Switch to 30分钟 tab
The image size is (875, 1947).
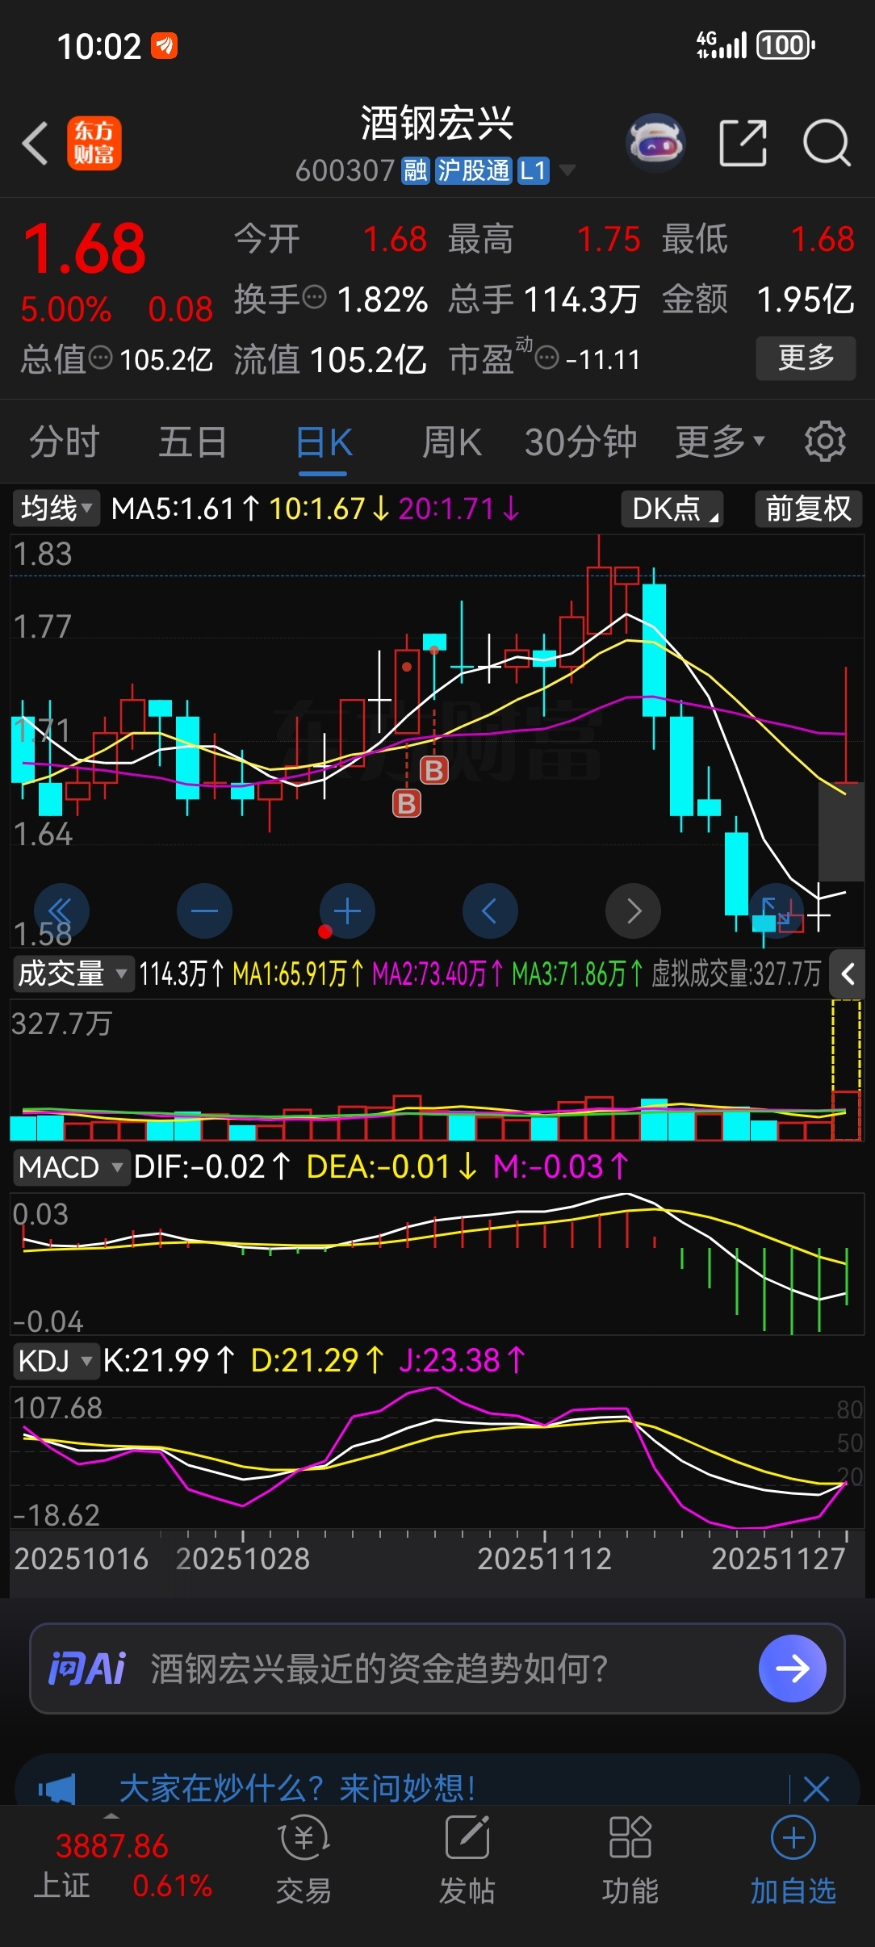pos(580,442)
